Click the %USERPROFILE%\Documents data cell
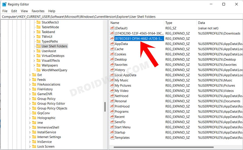This screenshot has height=150, width=243. point(219,101)
